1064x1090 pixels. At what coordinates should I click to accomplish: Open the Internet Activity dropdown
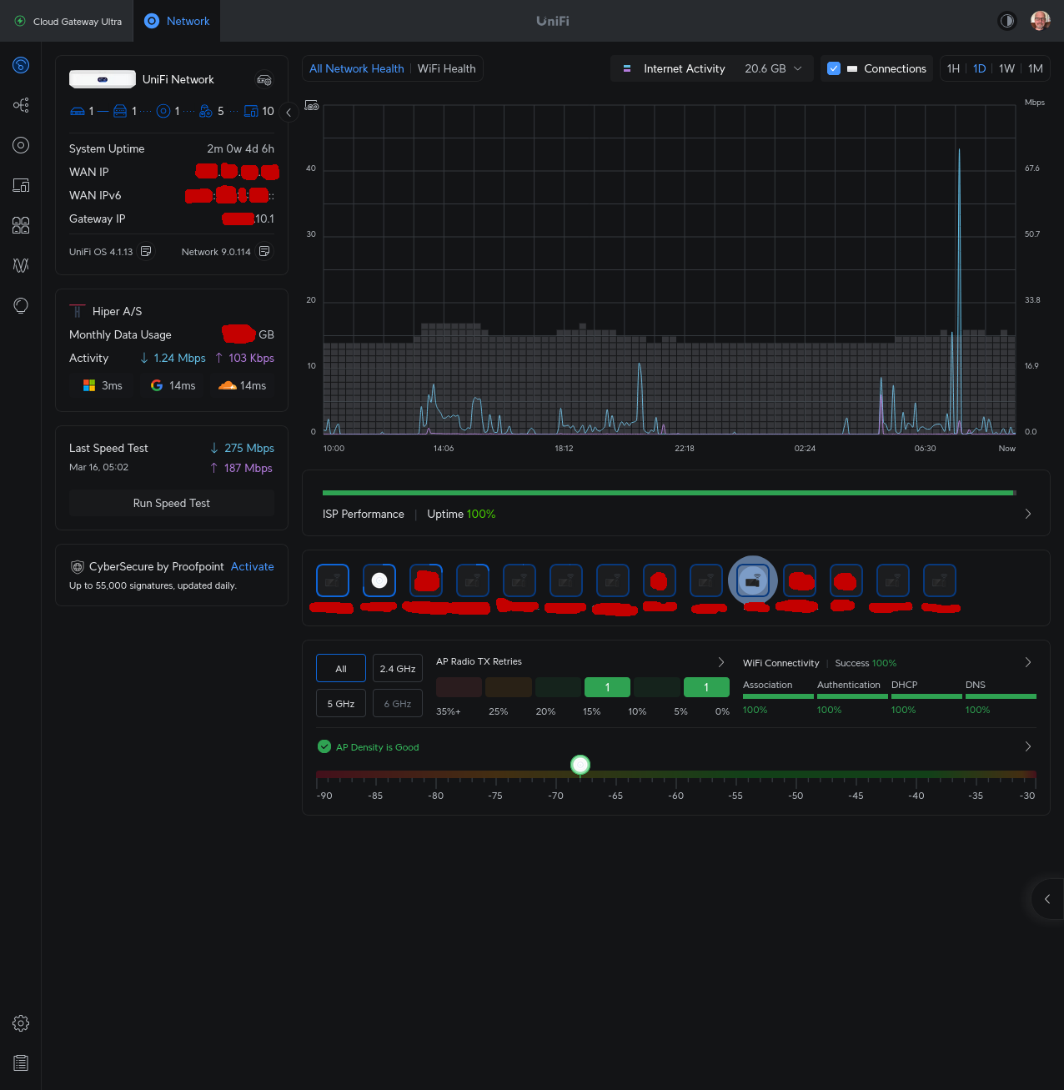click(713, 68)
